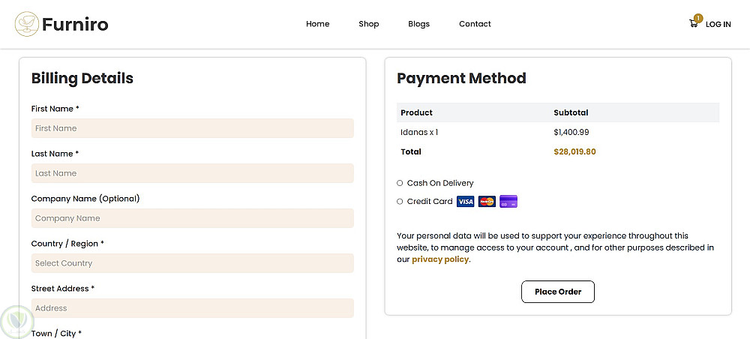Click the Mastercard icon
Image resolution: width=750 pixels, height=339 pixels.
[487, 202]
